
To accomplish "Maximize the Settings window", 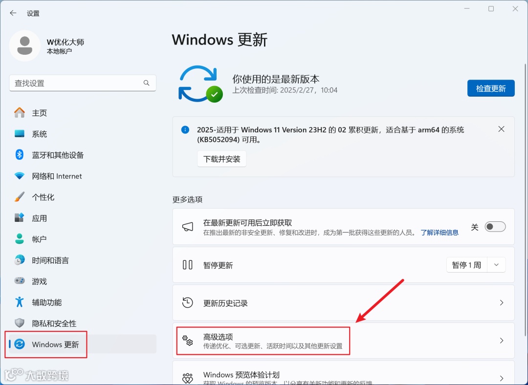I will 491,9.
